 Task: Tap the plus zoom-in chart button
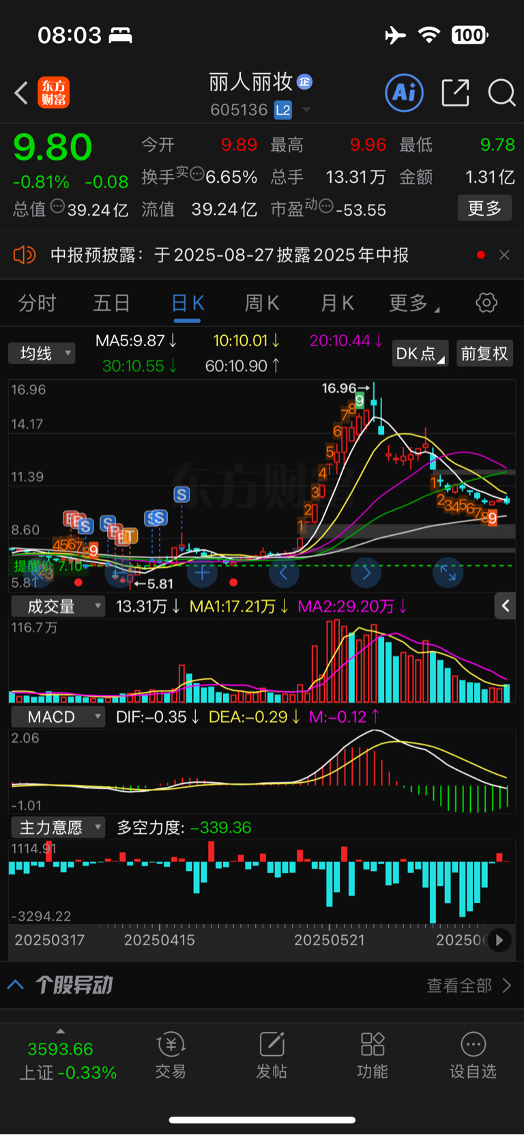click(202, 573)
